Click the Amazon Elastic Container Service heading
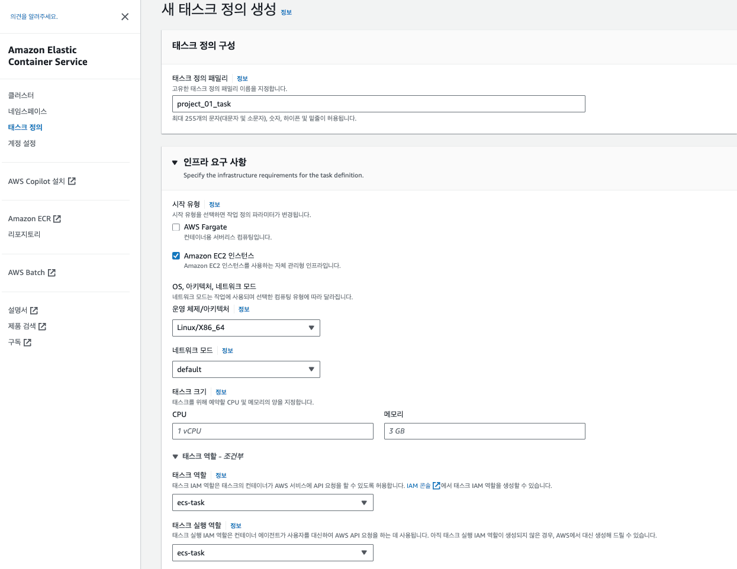Screen dimensions: 737x569 tap(48, 56)
